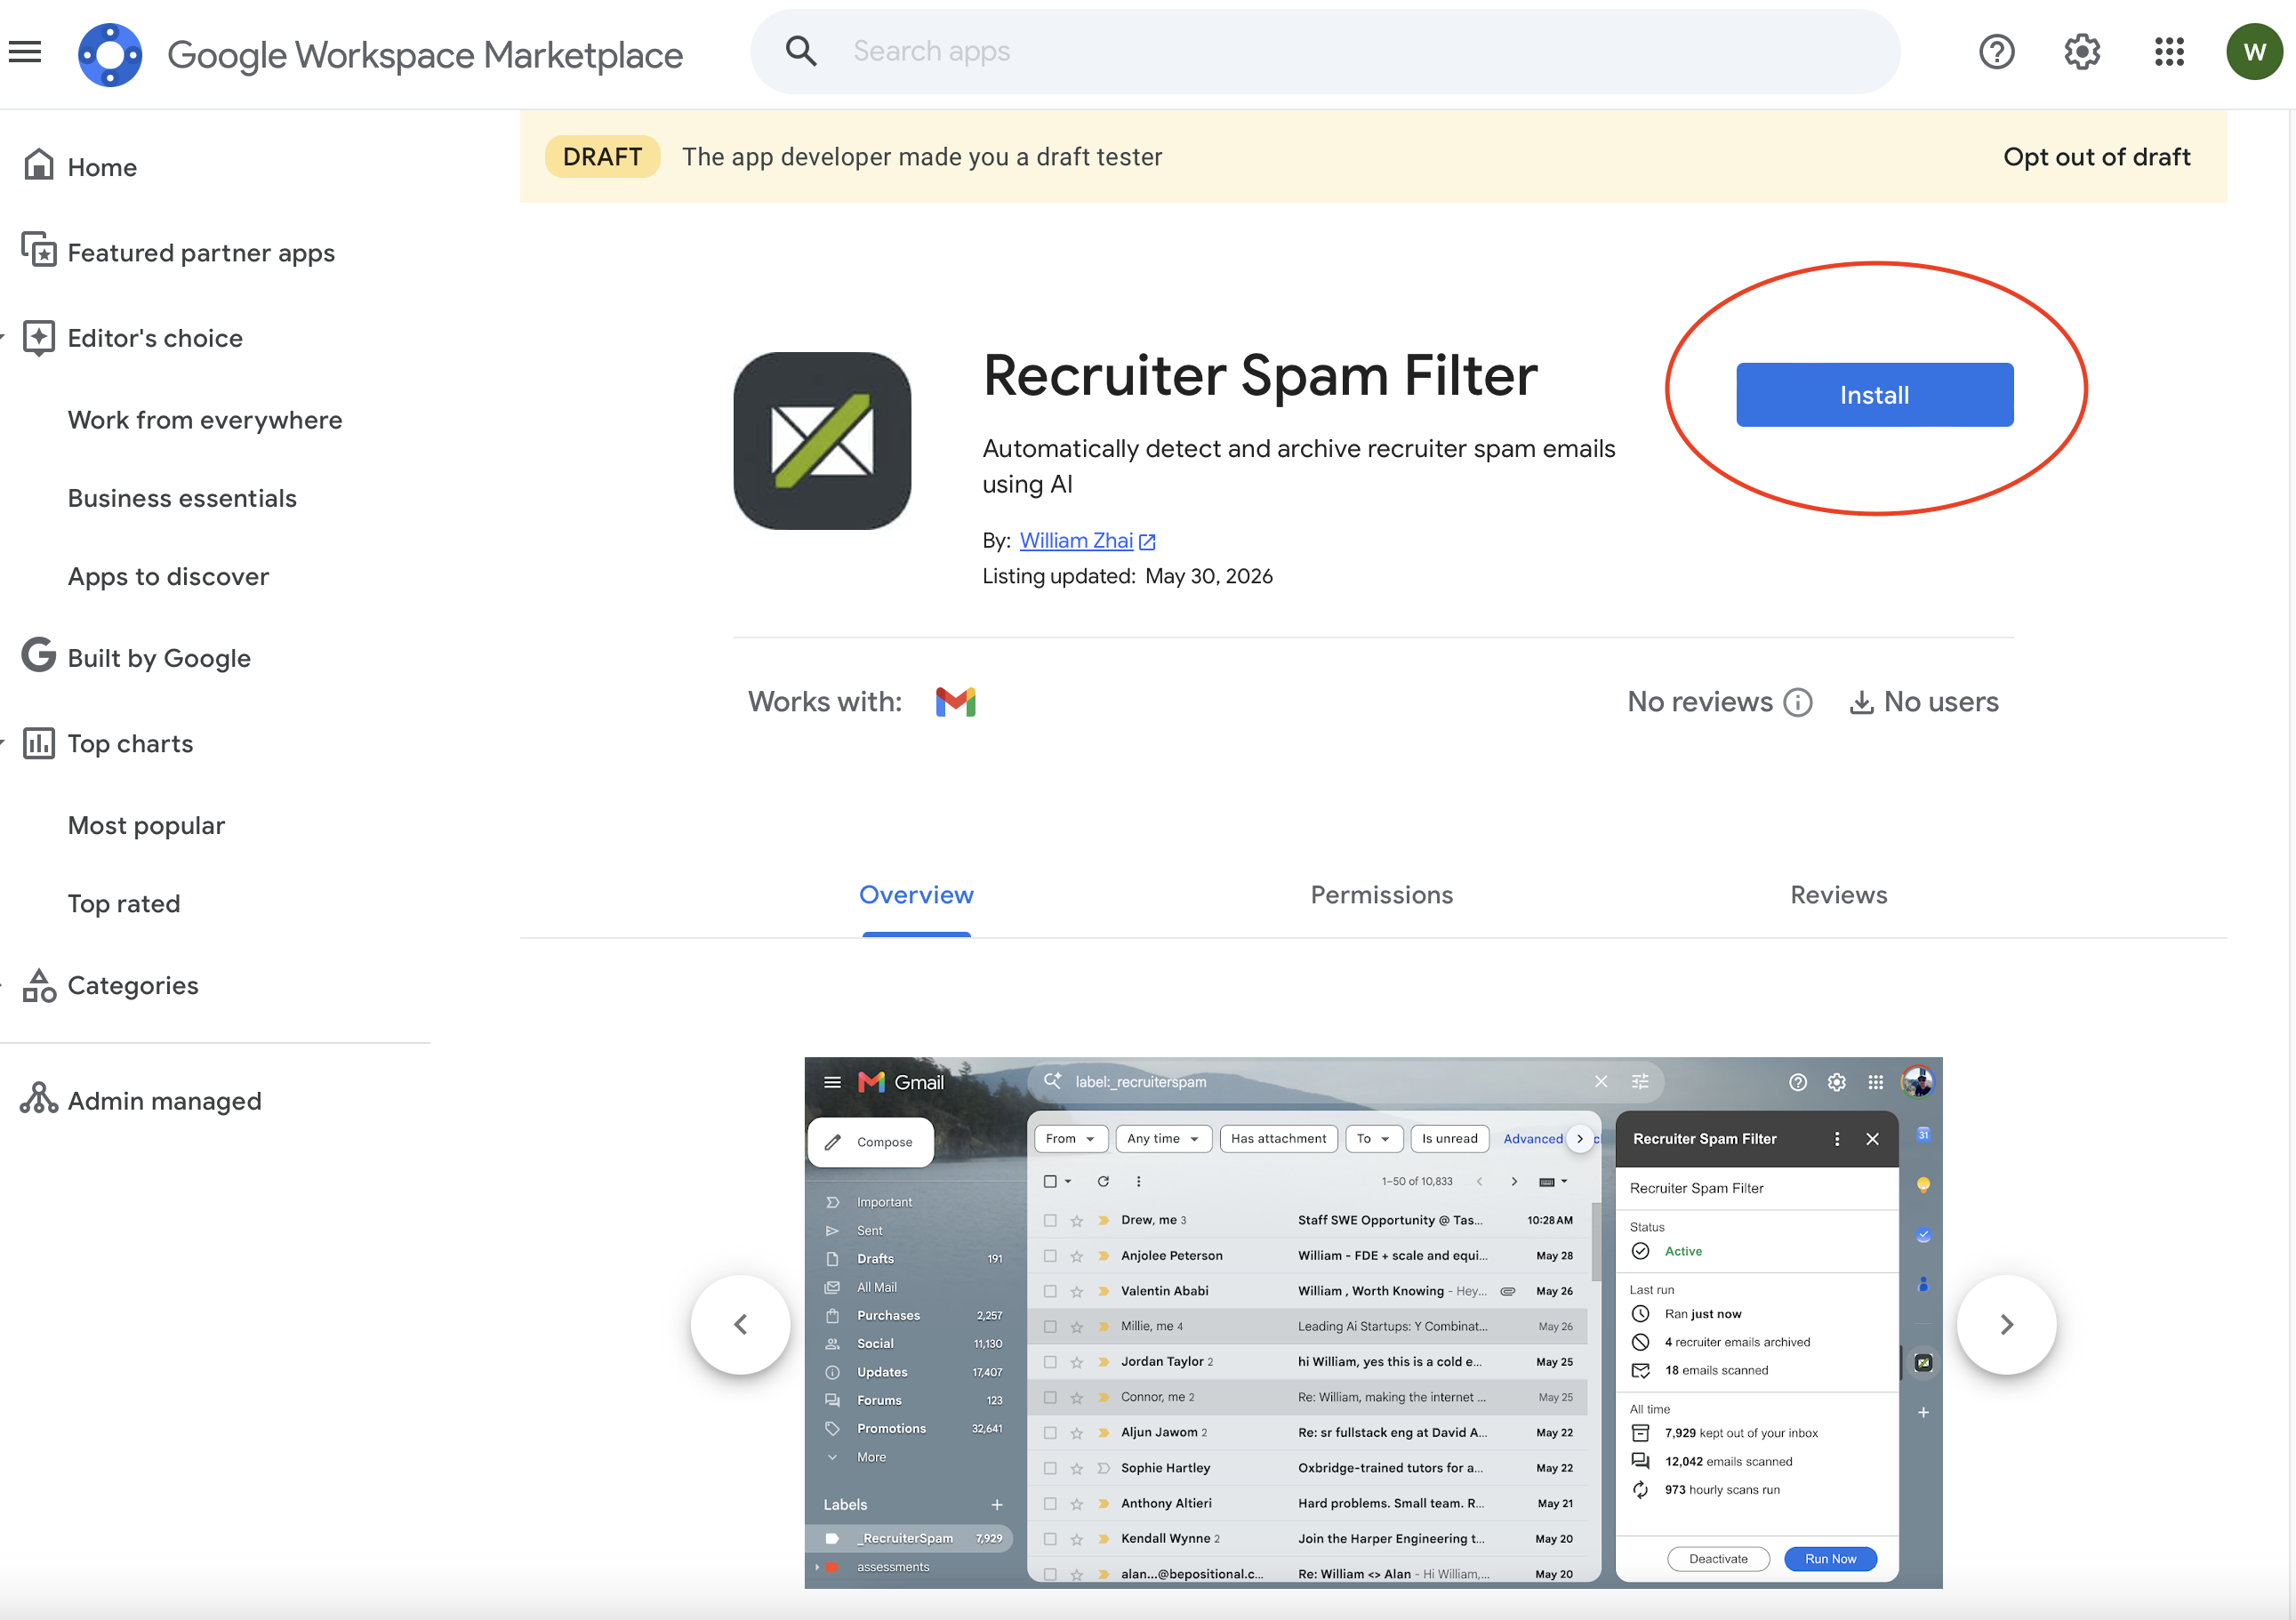Click the Built by Google G icon
The width and height of the screenshot is (2296, 1620).
coord(39,655)
